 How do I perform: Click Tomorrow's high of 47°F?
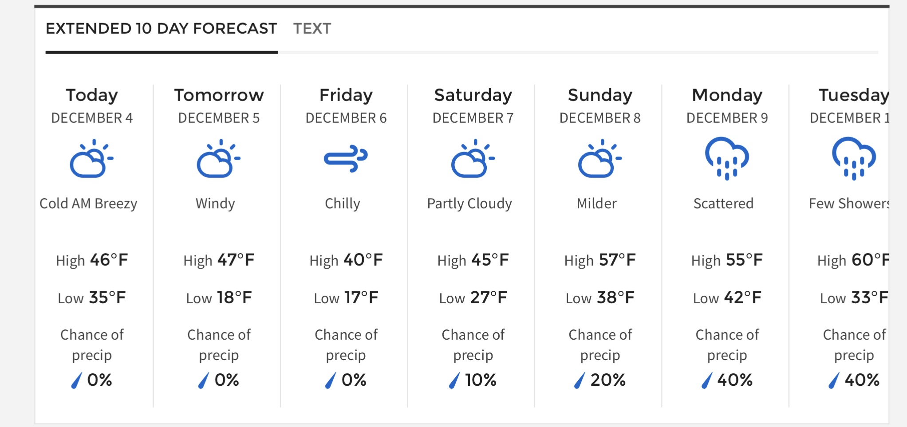point(219,260)
